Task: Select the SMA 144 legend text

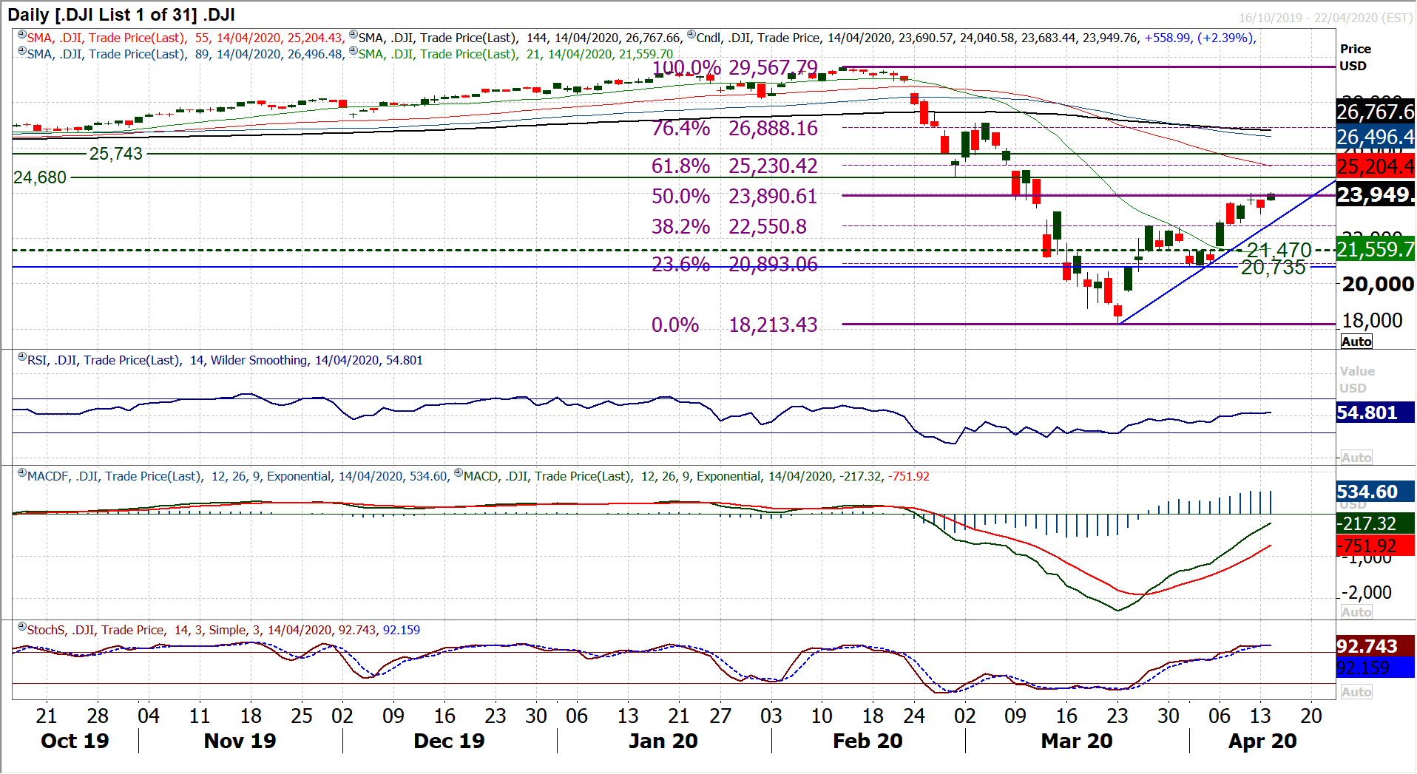Action: click(519, 38)
